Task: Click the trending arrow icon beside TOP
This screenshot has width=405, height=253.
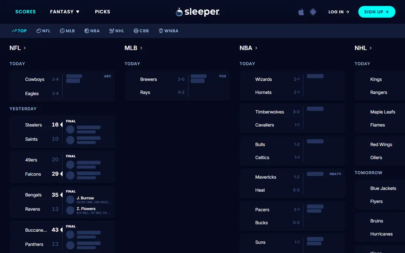Action: (14, 31)
